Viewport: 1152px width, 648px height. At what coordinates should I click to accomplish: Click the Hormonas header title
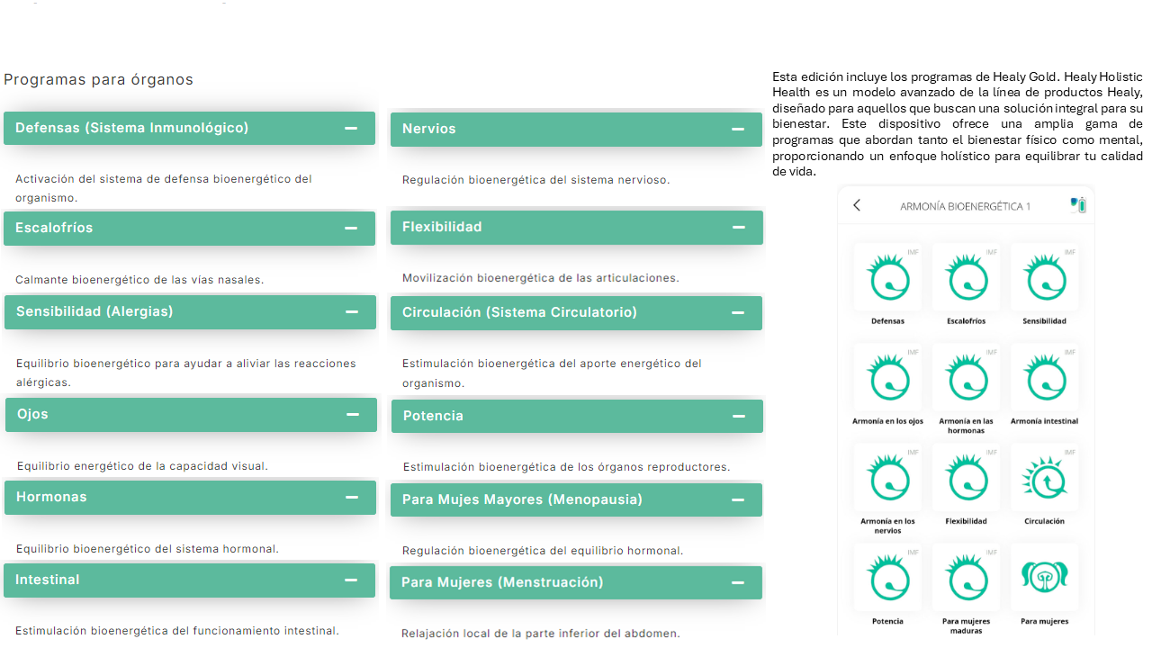click(51, 497)
